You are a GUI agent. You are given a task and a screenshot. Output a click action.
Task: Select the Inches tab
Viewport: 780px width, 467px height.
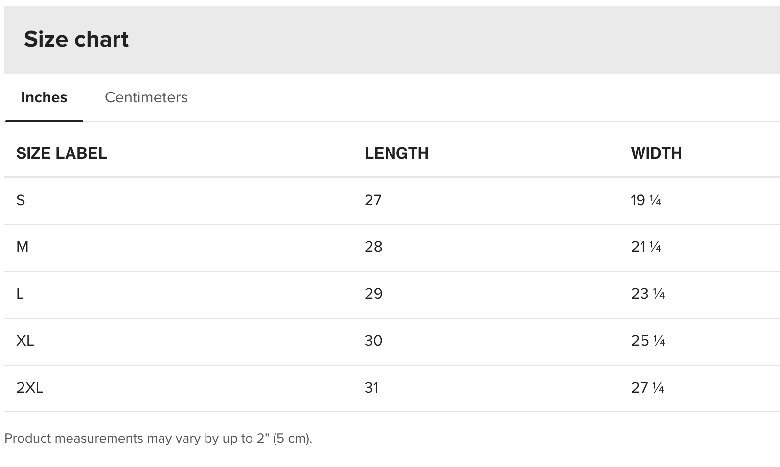(x=44, y=97)
